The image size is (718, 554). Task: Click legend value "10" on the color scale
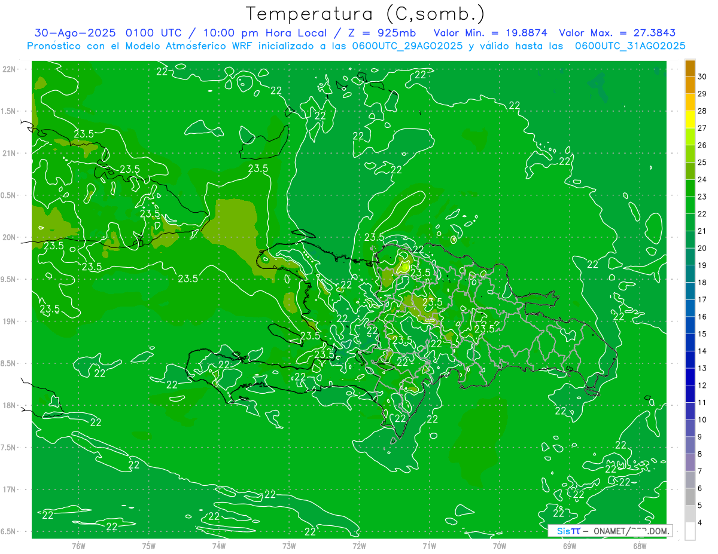pos(702,420)
